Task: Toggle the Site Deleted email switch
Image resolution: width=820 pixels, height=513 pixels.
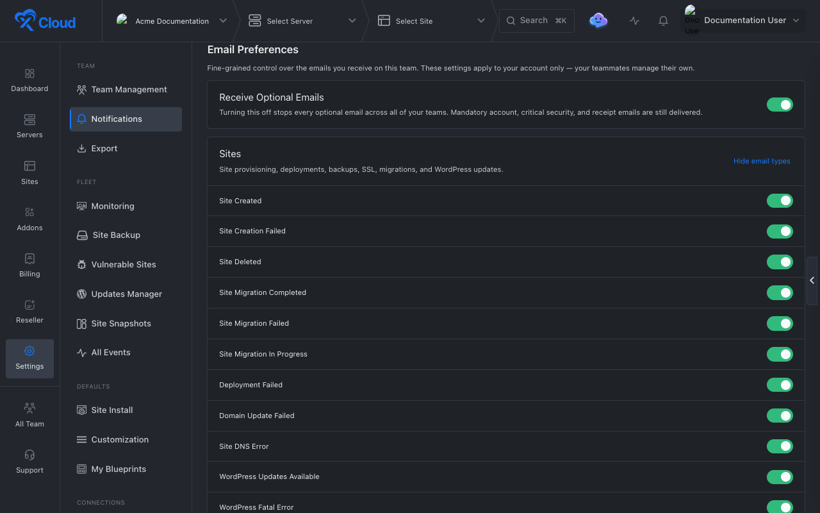Action: (x=780, y=262)
